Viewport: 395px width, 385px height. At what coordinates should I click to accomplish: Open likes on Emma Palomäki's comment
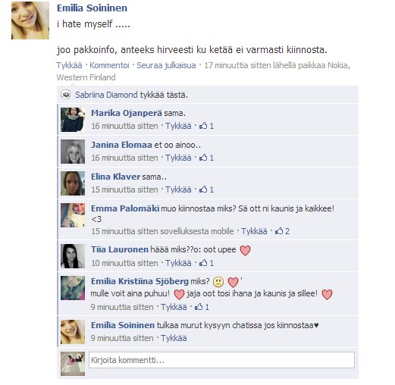point(282,231)
